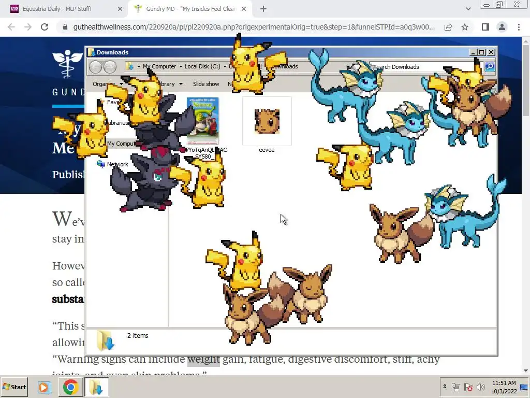Open Downloads folder taskbar button

coord(96,387)
